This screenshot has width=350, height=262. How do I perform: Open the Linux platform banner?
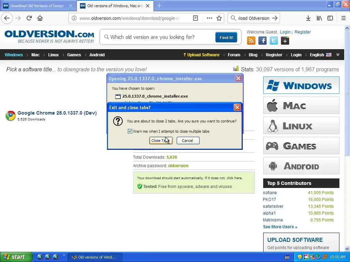pyautogui.click(x=301, y=126)
